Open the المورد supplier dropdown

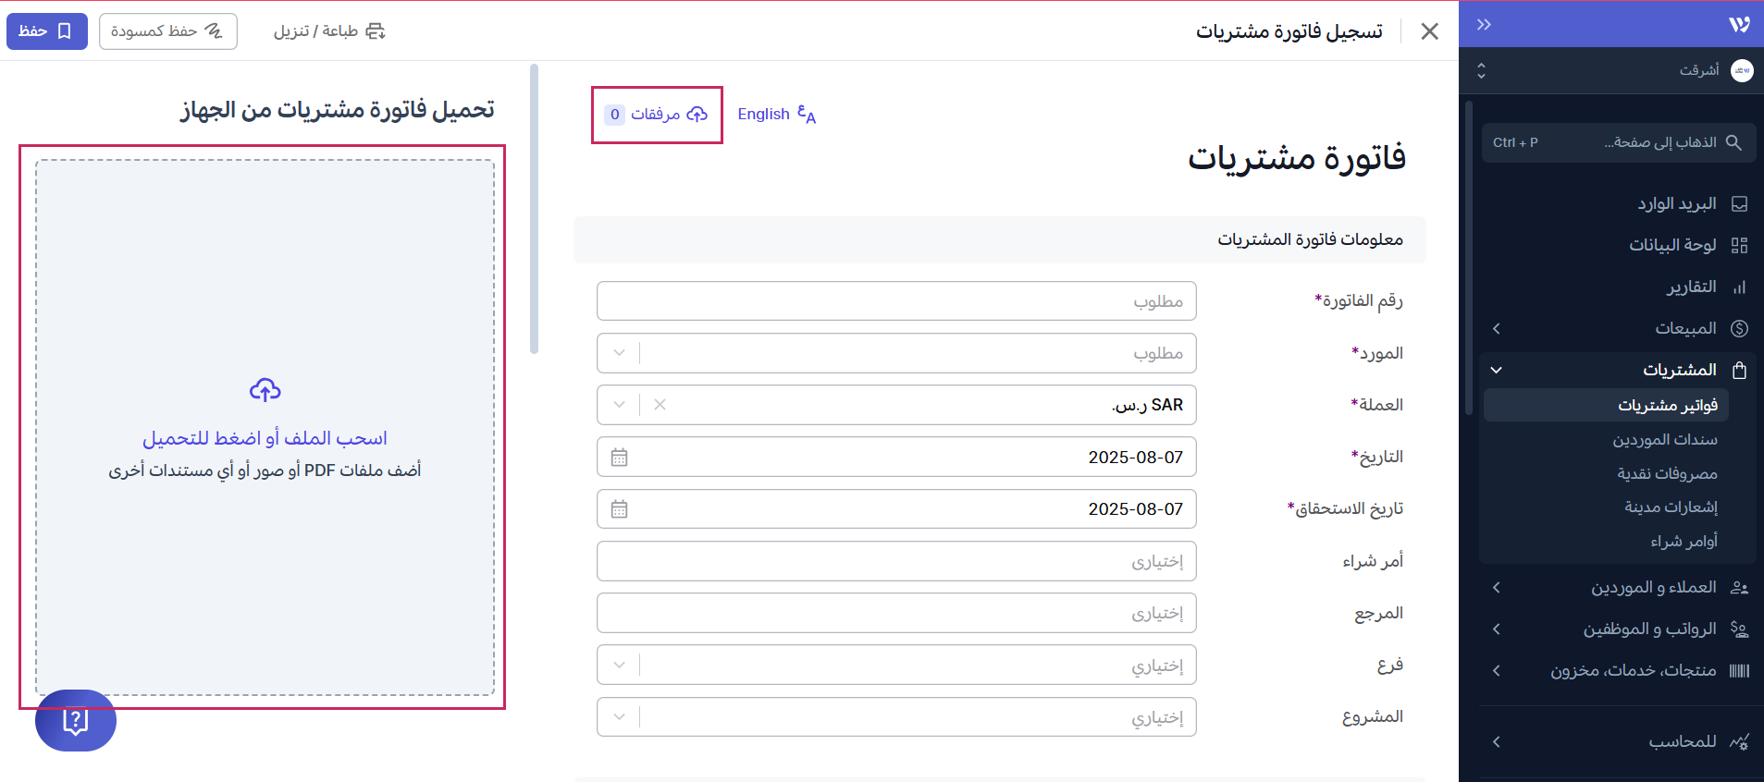click(x=619, y=353)
